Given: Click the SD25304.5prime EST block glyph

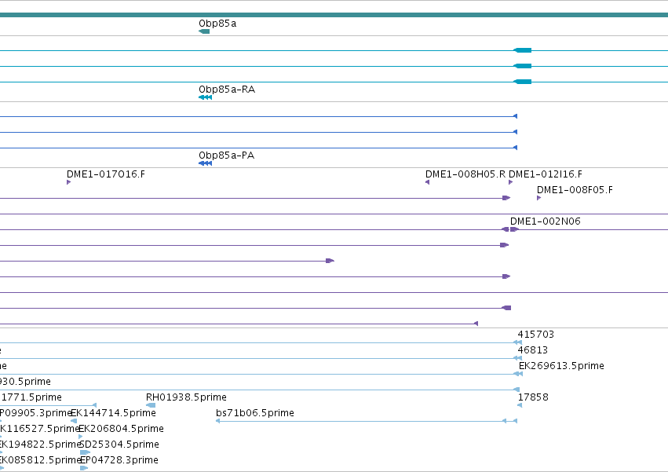Looking at the screenshot, I should pos(86,452).
